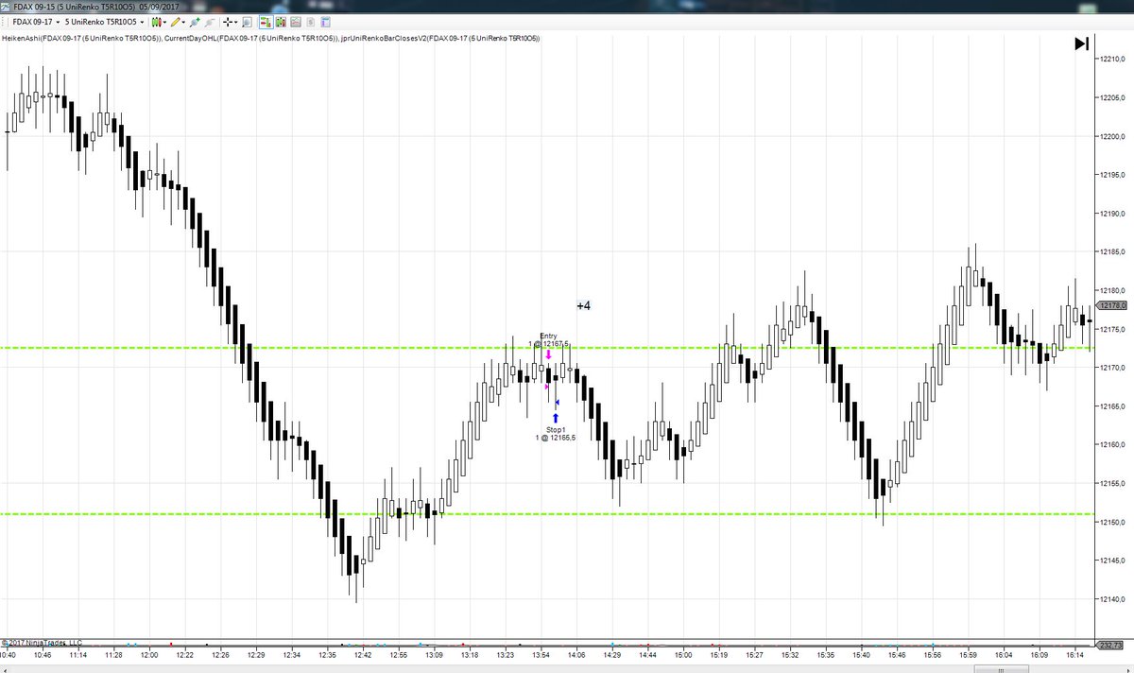Viewport: 1134px width, 673px height.
Task: Click the grayed disconnect plug icon
Action: pos(210,22)
